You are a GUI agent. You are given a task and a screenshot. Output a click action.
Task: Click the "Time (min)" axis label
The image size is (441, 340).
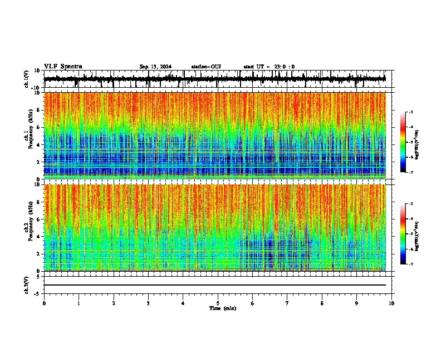tap(223, 308)
